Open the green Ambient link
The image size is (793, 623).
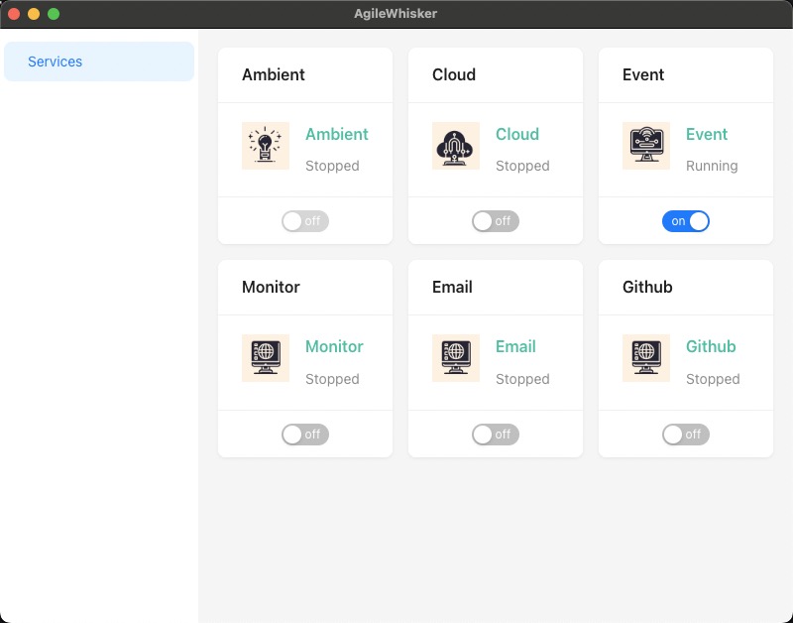[x=336, y=134]
